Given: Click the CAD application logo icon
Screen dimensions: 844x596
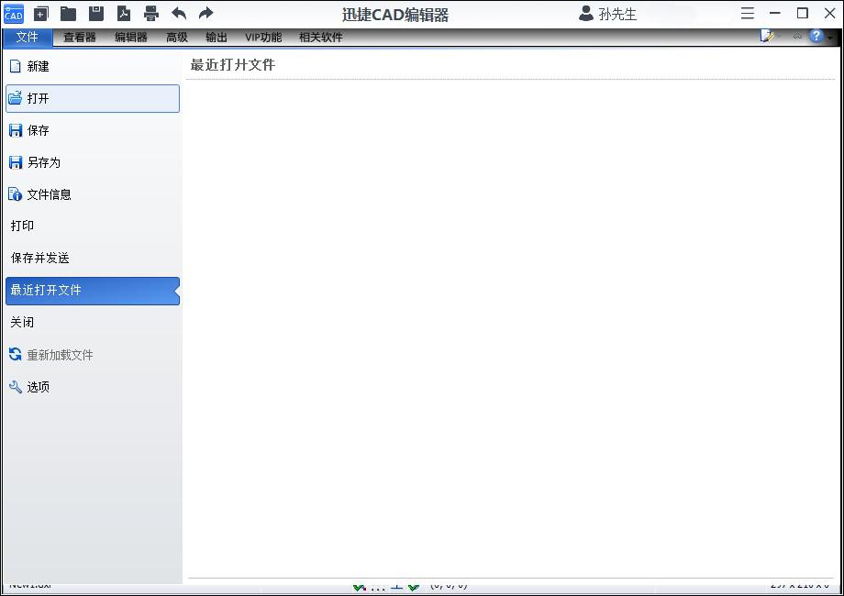Looking at the screenshot, I should click(x=14, y=14).
